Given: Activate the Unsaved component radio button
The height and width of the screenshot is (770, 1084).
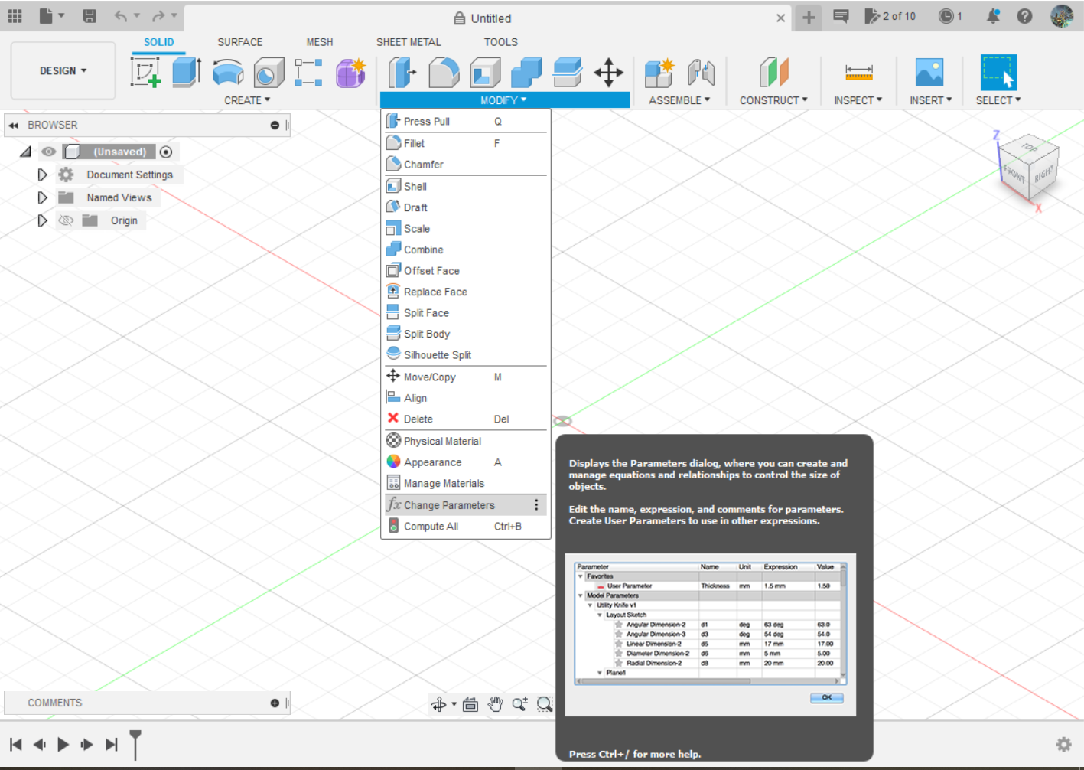Looking at the screenshot, I should [x=166, y=152].
